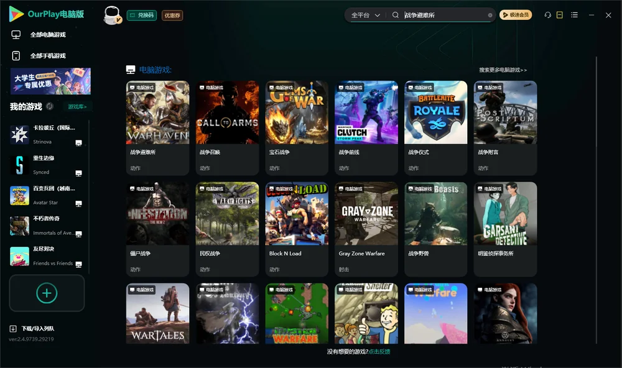Open the Gray Zone Warfare thumbnail
The image size is (622, 368).
[x=366, y=214]
